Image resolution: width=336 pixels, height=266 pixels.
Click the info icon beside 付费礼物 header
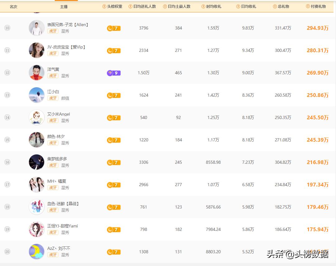[x=308, y=7]
